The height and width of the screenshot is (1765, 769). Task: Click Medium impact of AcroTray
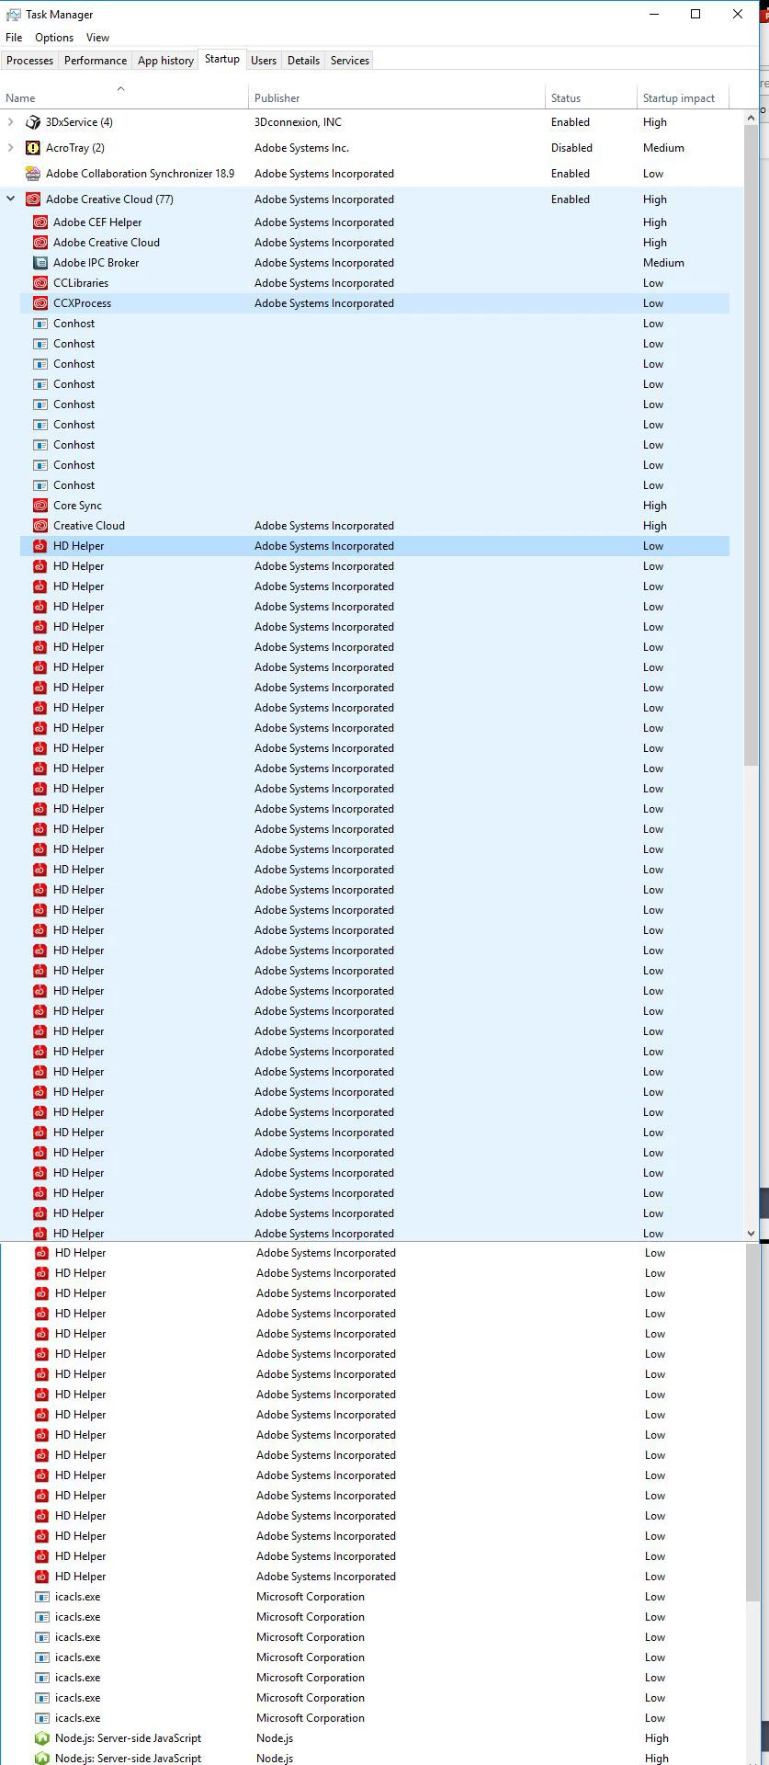[663, 148]
